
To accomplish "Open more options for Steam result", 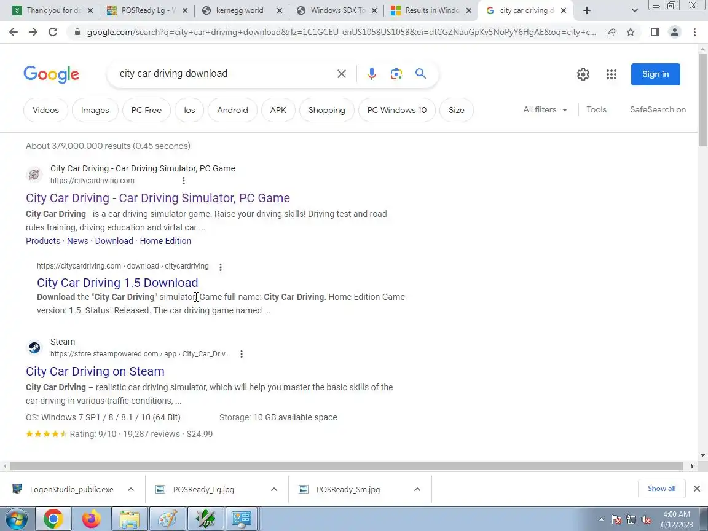I will pos(242,354).
